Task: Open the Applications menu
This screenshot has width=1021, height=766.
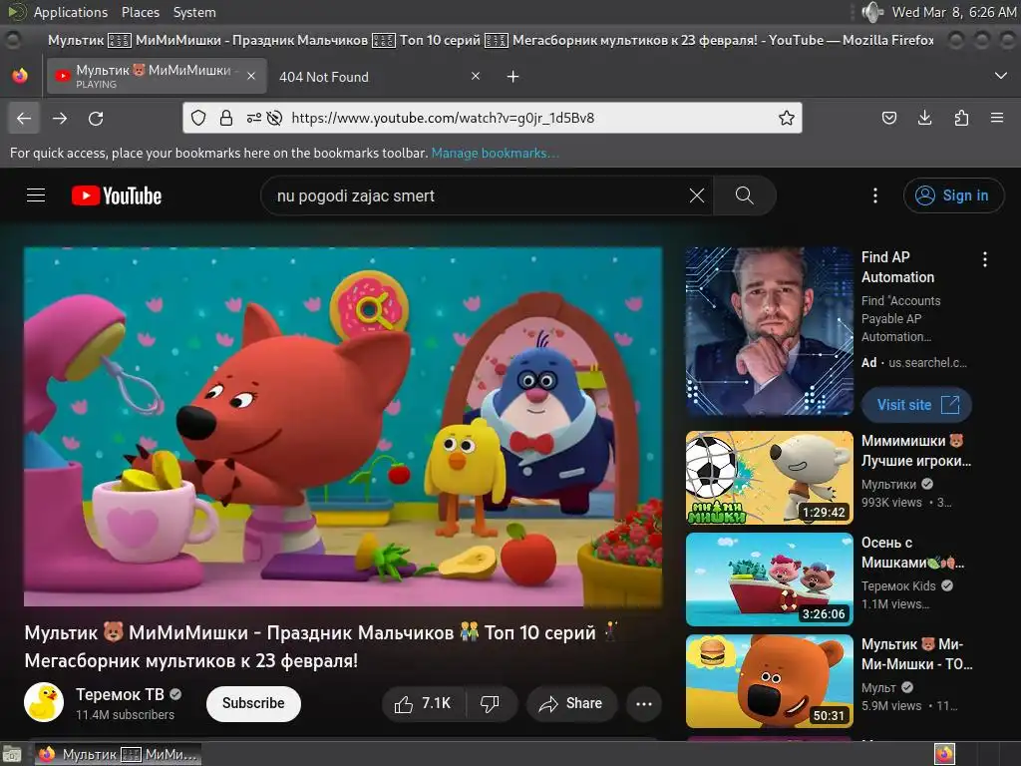Action: click(x=71, y=12)
